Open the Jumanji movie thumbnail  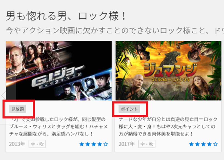169,71
